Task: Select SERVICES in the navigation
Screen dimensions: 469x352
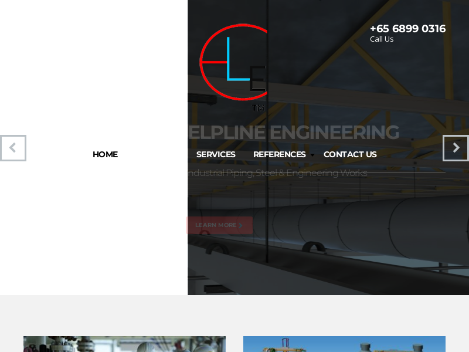Action: (216, 154)
